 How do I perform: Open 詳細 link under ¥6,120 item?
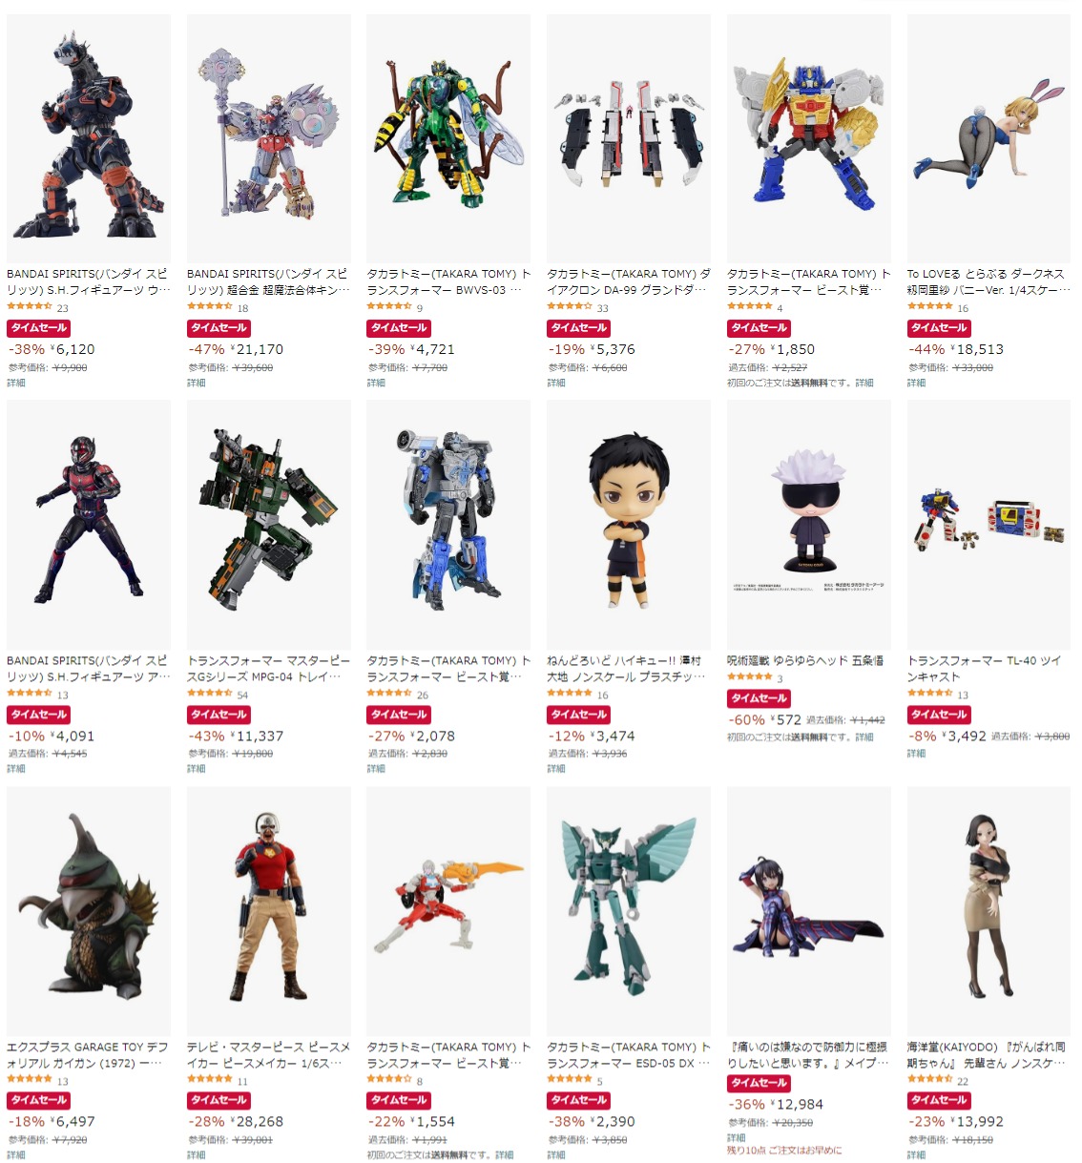click(16, 384)
